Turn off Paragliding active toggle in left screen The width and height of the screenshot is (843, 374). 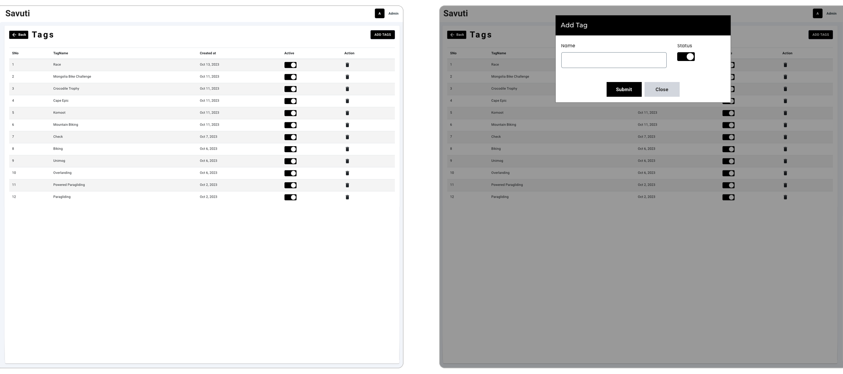click(290, 197)
